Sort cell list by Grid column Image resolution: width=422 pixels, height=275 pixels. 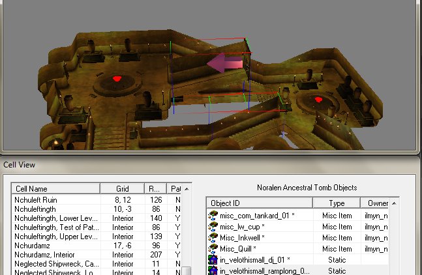(x=122, y=188)
